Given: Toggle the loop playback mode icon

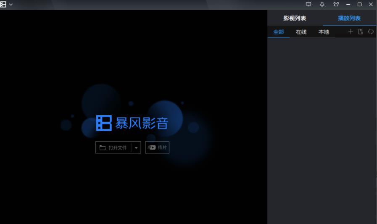Looking at the screenshot, I should pyautogui.click(x=371, y=32).
